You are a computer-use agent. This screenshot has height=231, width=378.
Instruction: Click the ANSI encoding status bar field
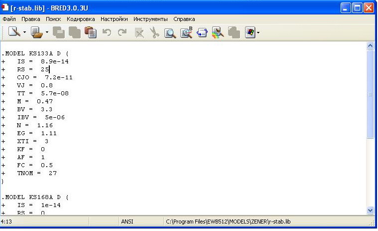point(127,221)
